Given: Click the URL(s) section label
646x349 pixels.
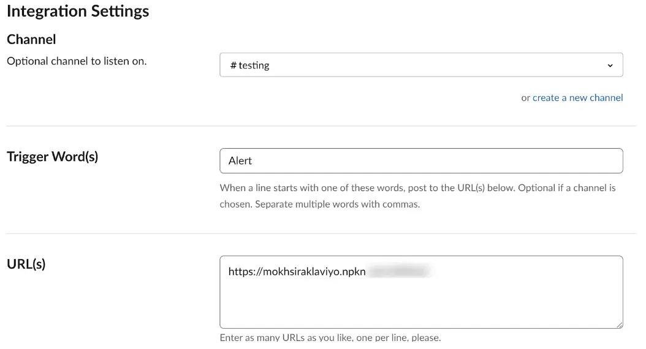Looking at the screenshot, I should click(x=26, y=264).
